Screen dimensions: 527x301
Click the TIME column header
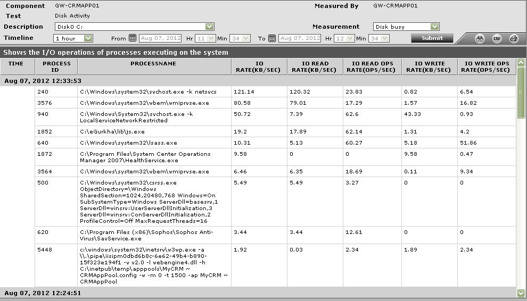click(x=18, y=66)
